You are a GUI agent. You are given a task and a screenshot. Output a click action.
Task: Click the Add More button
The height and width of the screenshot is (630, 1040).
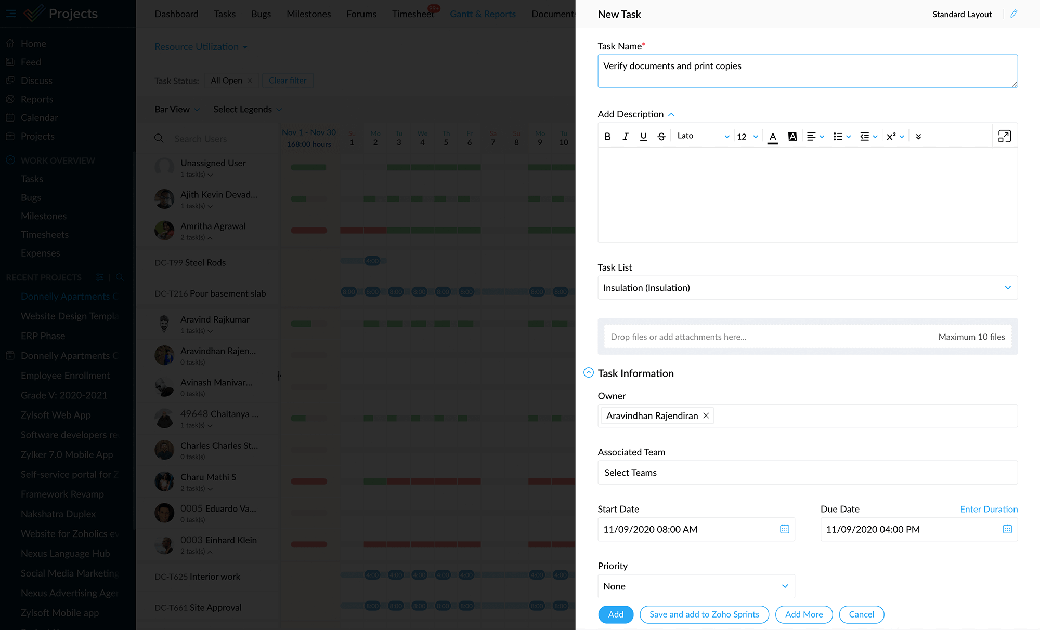(804, 614)
